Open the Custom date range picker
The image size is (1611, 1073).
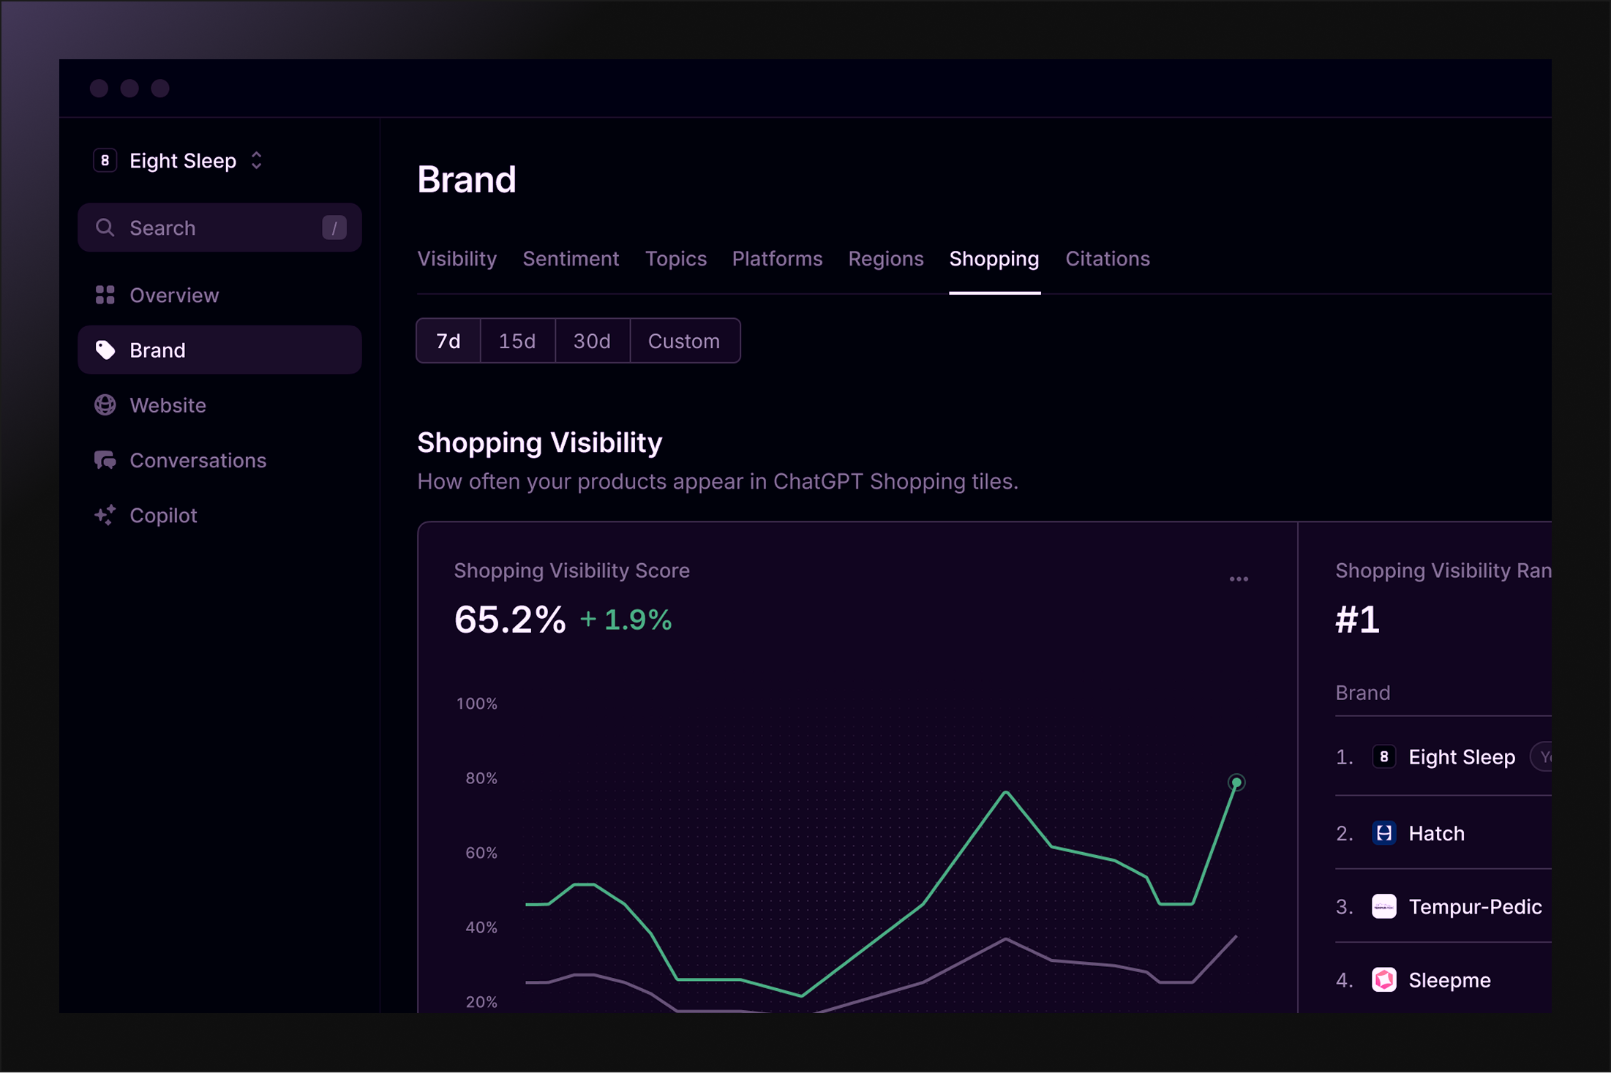point(684,341)
